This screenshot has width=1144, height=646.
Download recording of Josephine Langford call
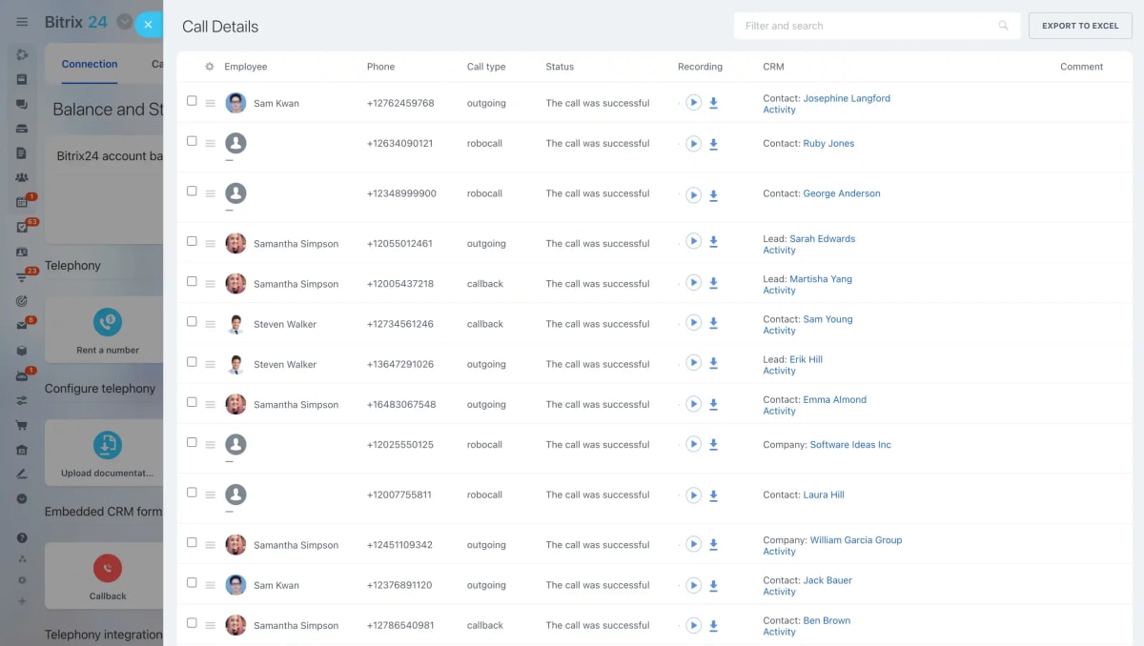(713, 103)
